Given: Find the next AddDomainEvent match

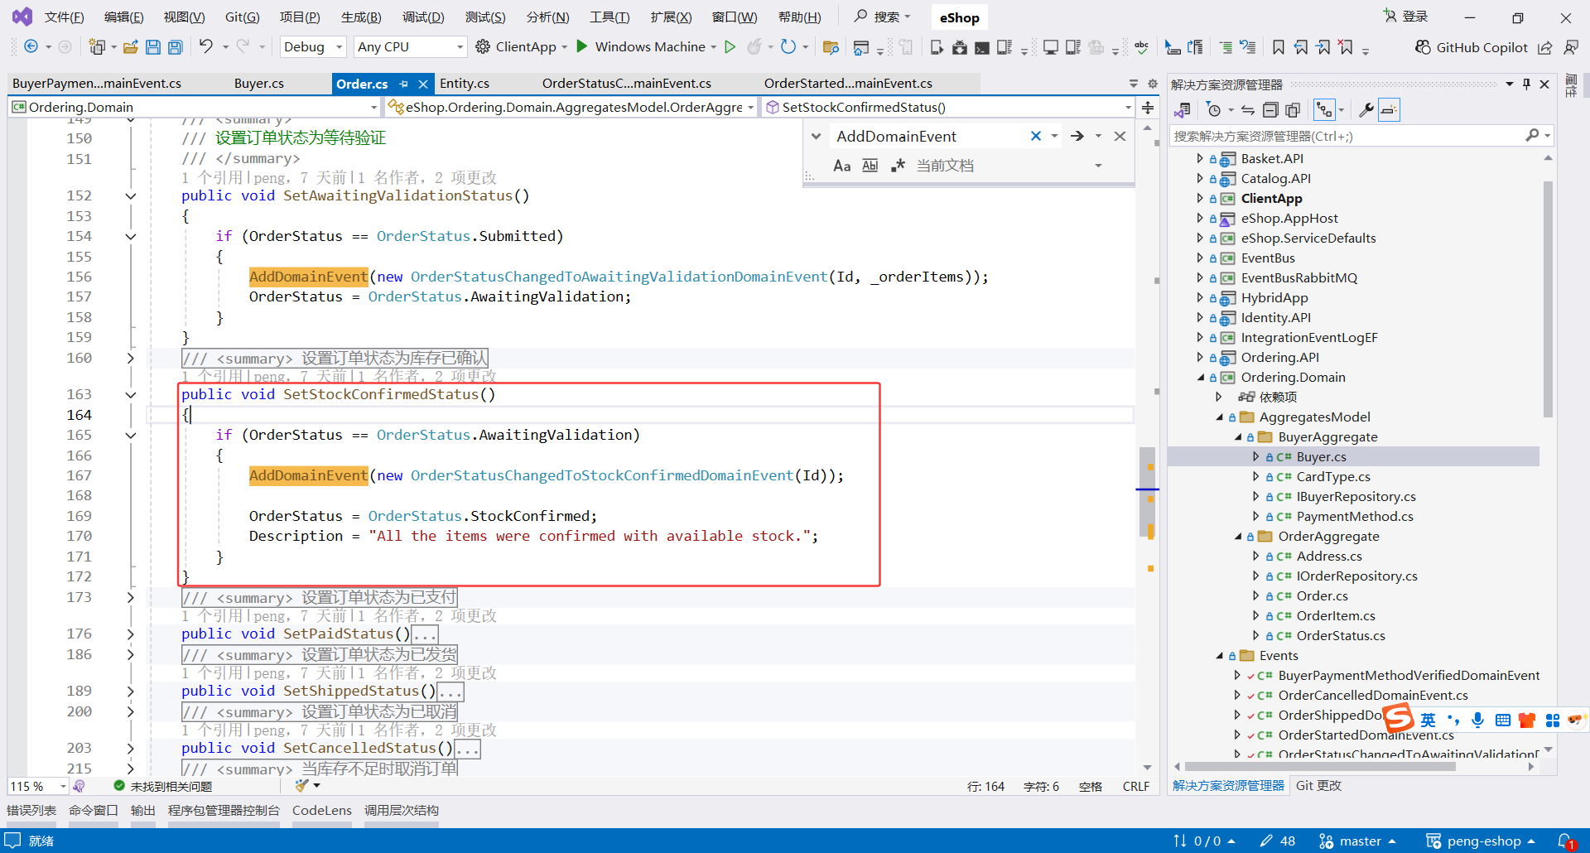Looking at the screenshot, I should click(1077, 136).
